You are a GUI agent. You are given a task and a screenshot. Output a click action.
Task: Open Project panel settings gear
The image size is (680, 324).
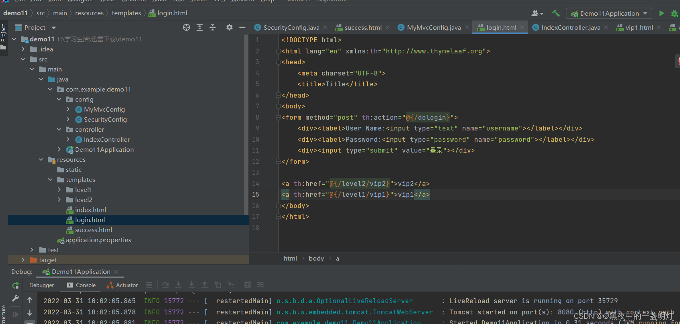(229, 27)
